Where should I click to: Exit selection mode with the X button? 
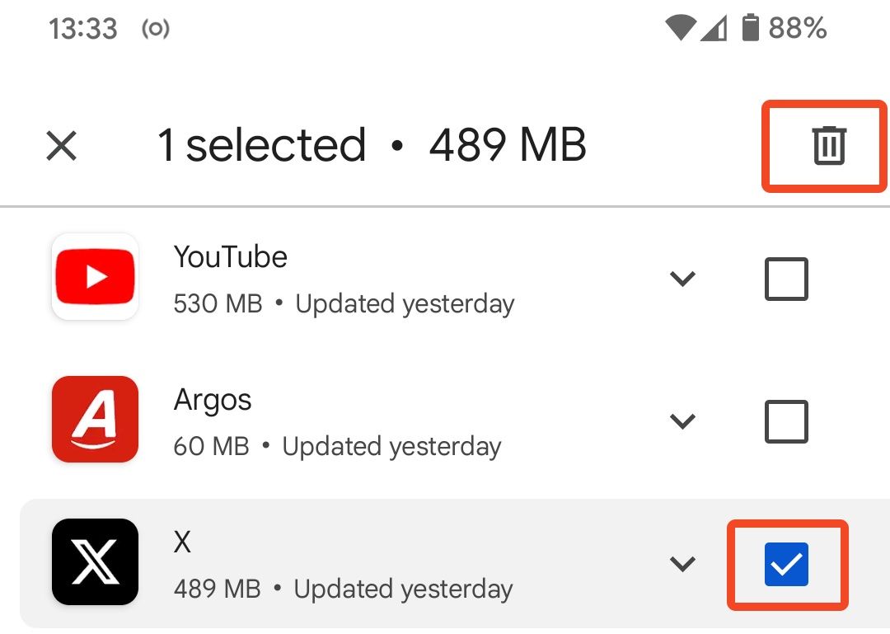(x=61, y=145)
